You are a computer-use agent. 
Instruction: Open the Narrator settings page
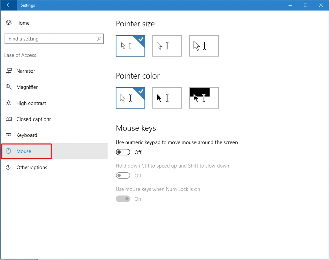54,71
